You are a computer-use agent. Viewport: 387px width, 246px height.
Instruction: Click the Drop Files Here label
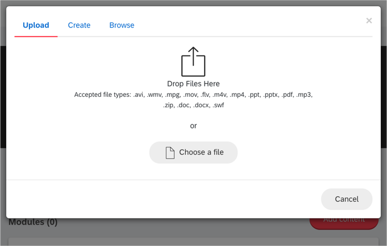(193, 83)
